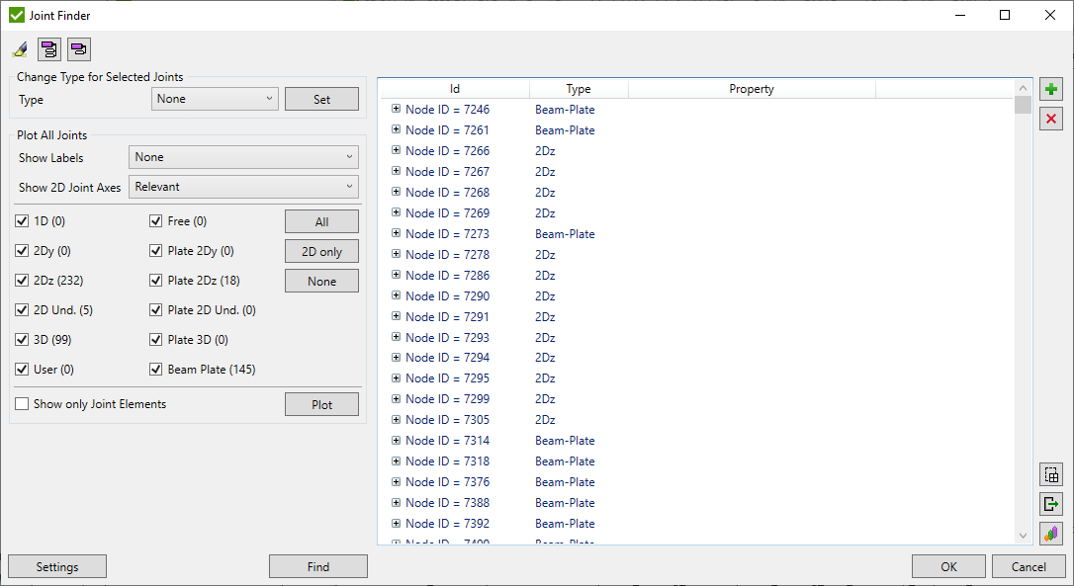The height and width of the screenshot is (586, 1074).
Task: Click the Property column header
Action: click(752, 89)
